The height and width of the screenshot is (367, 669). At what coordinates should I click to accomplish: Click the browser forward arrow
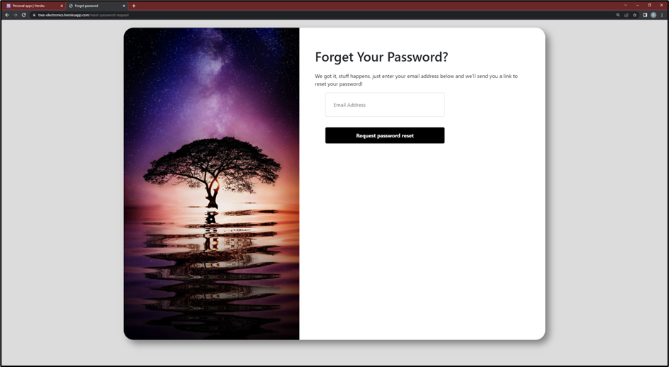[x=16, y=15]
